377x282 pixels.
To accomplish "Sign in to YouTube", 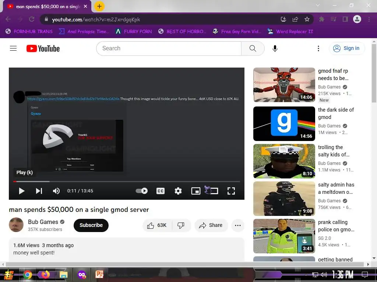I will click(347, 48).
